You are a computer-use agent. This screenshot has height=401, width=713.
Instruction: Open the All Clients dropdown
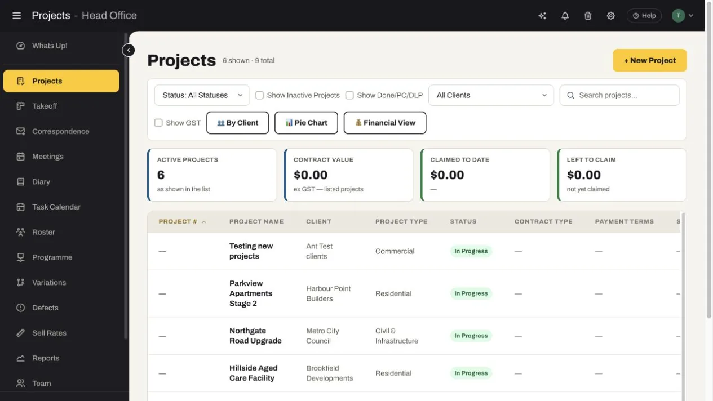coord(491,95)
